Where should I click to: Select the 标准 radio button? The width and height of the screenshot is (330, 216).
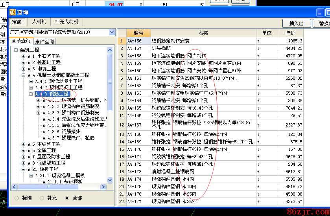pos(17,198)
